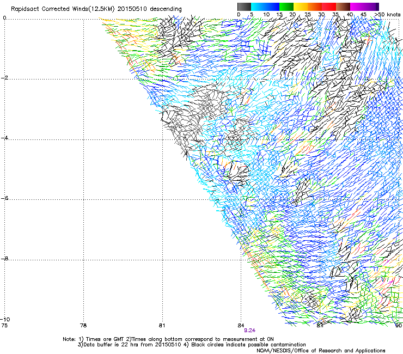Click the NOAA/NESDIS credit text
This screenshot has width=403, height=354.
pyautogui.click(x=321, y=351)
